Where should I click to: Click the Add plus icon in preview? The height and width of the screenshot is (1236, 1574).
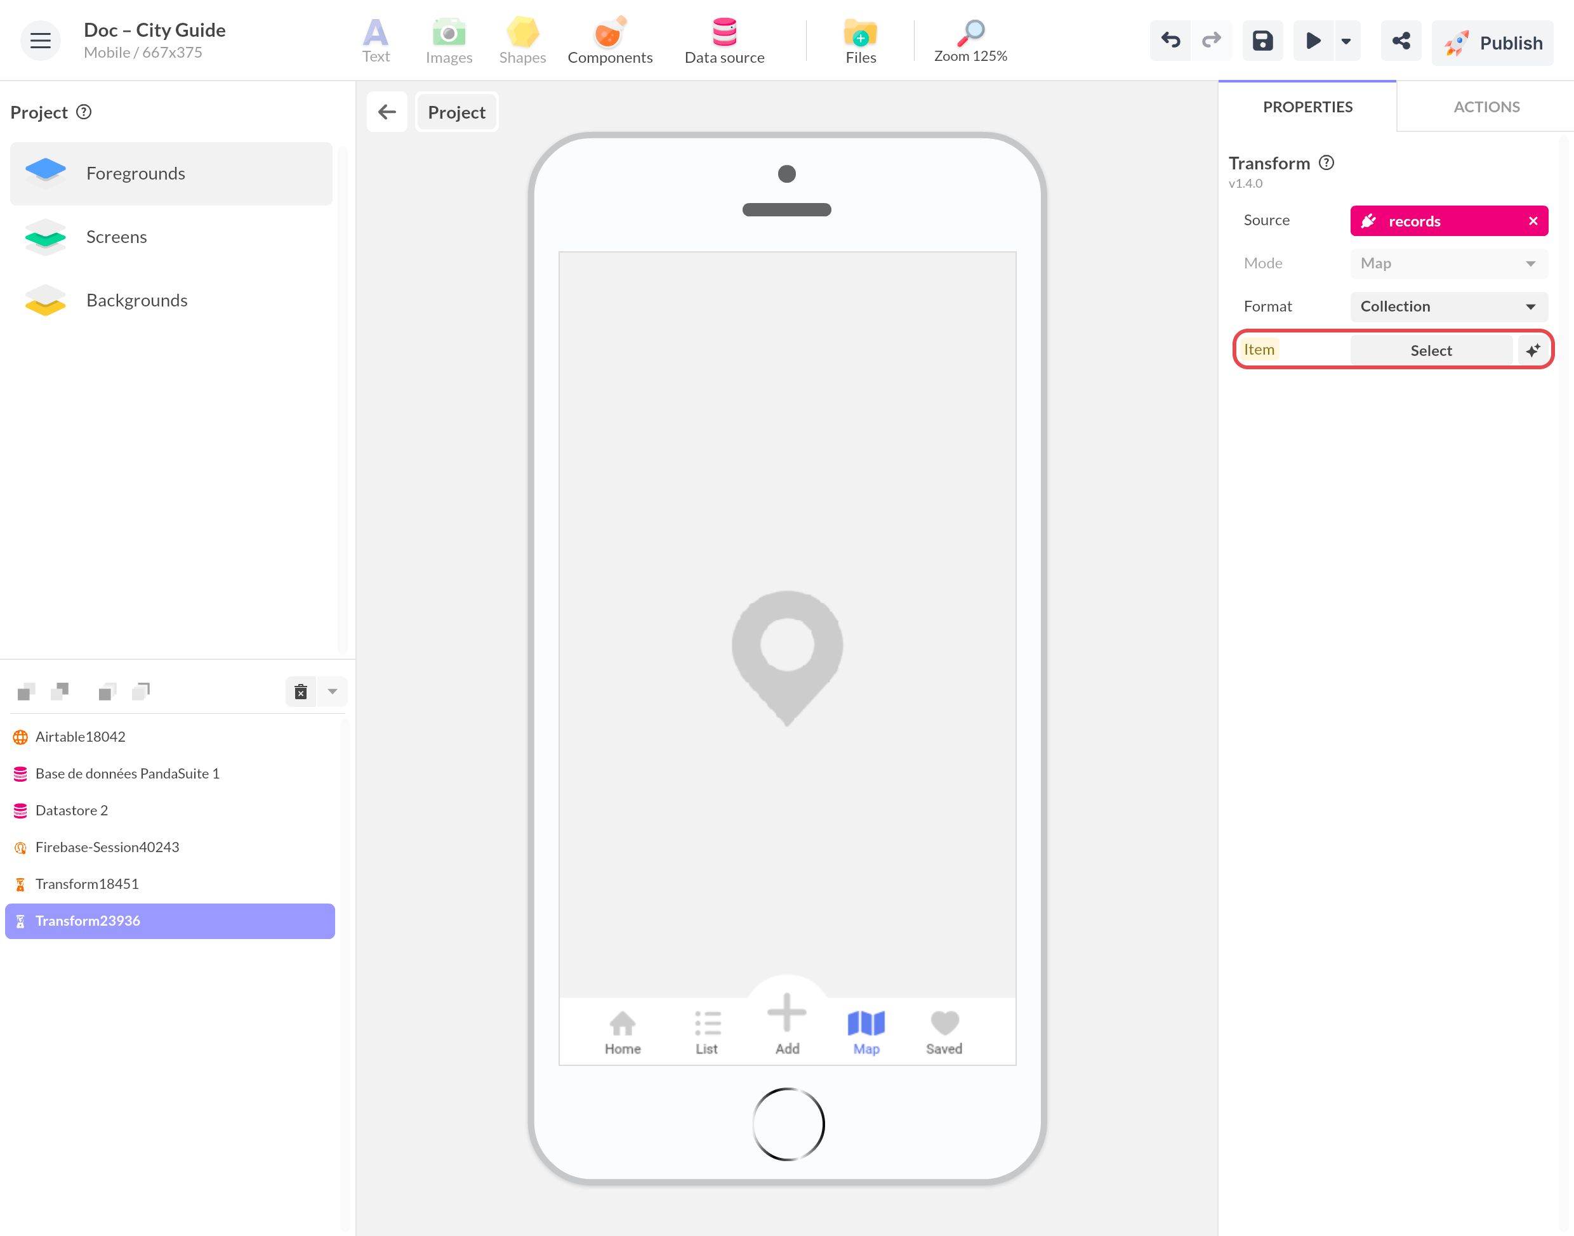786,1013
